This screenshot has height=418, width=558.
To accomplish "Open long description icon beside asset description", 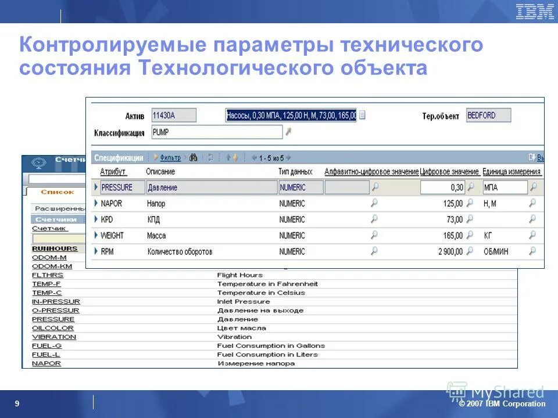I will click(362, 115).
